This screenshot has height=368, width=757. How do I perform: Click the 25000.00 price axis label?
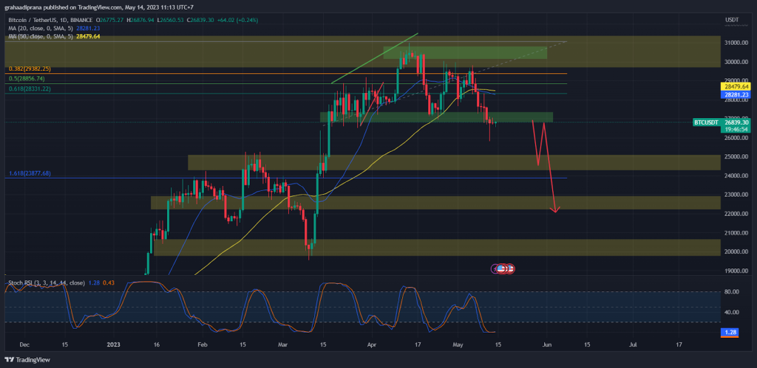click(737, 157)
